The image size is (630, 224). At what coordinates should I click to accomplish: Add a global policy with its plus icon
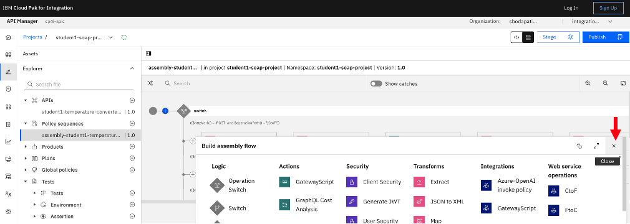click(x=132, y=170)
